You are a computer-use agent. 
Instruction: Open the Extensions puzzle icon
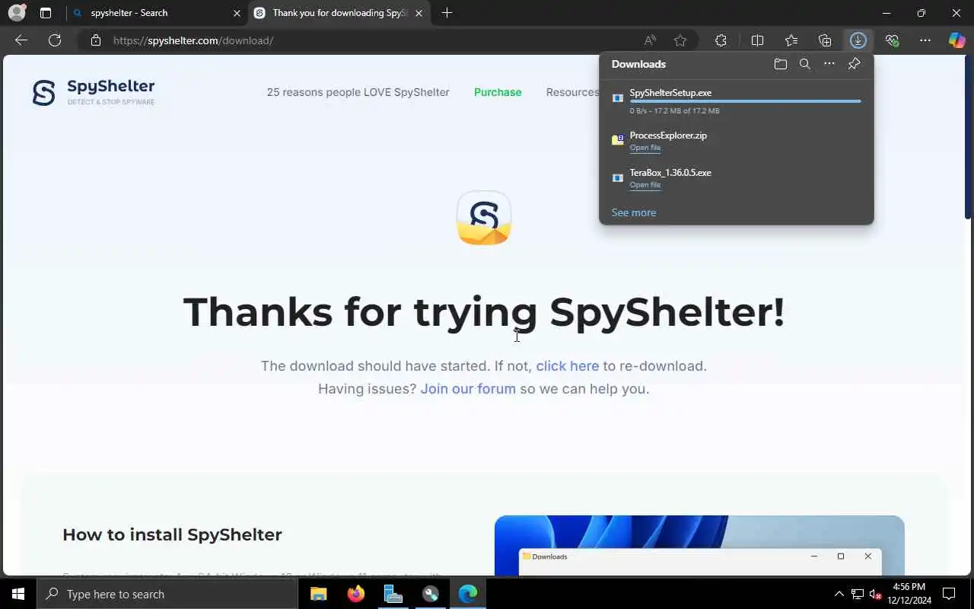[721, 40]
